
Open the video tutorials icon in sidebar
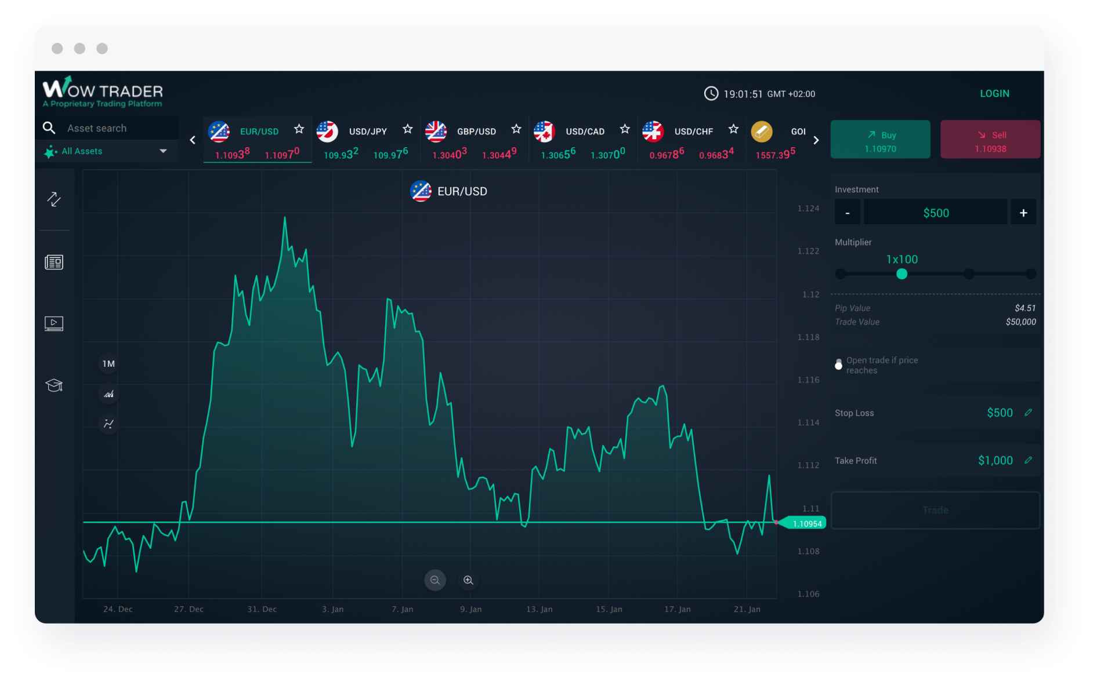click(x=54, y=323)
